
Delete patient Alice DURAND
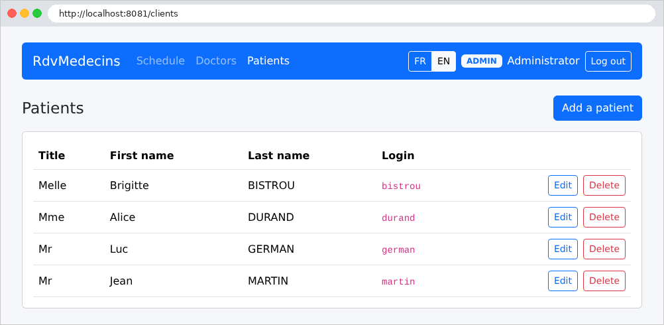604,217
